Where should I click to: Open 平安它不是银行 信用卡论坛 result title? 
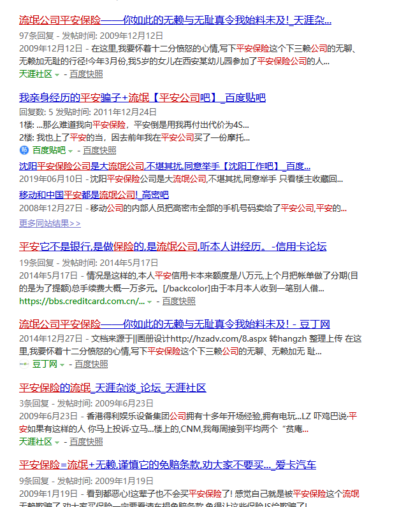coord(173,247)
